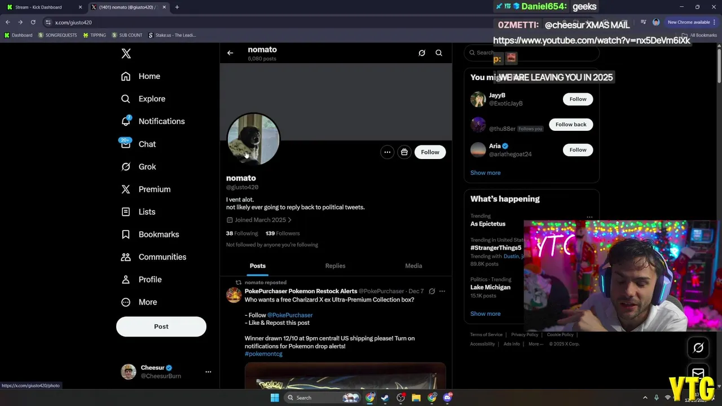Viewport: 722px width, 406px height.
Task: Open profile more options button
Action: tap(387, 152)
